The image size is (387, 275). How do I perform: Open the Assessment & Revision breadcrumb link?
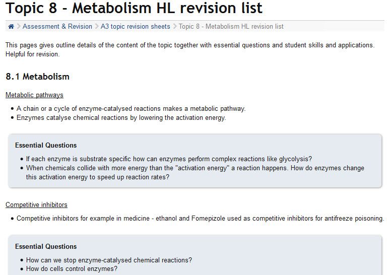pyautogui.click(x=57, y=27)
